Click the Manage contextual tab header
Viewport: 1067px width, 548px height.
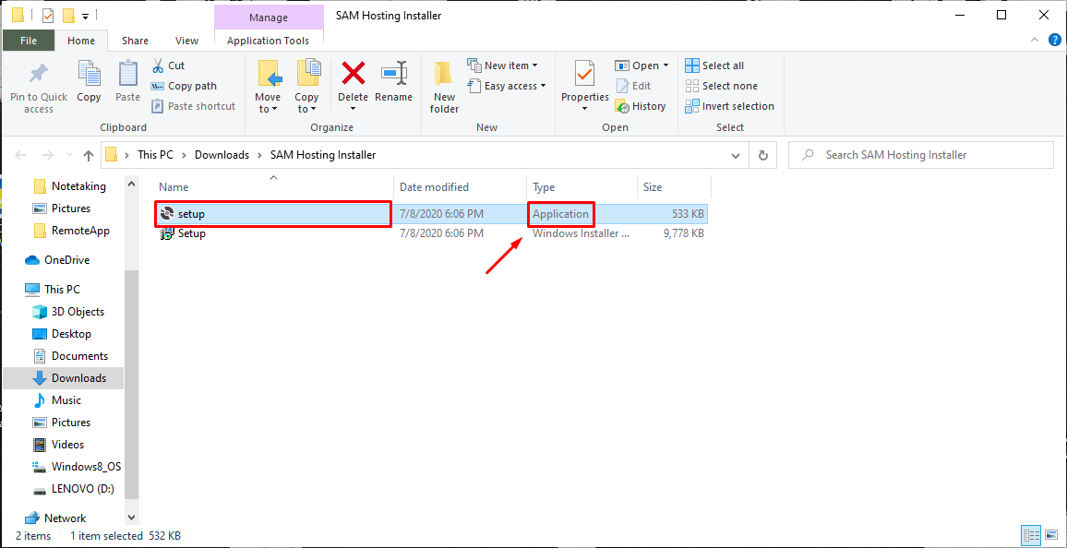point(268,18)
